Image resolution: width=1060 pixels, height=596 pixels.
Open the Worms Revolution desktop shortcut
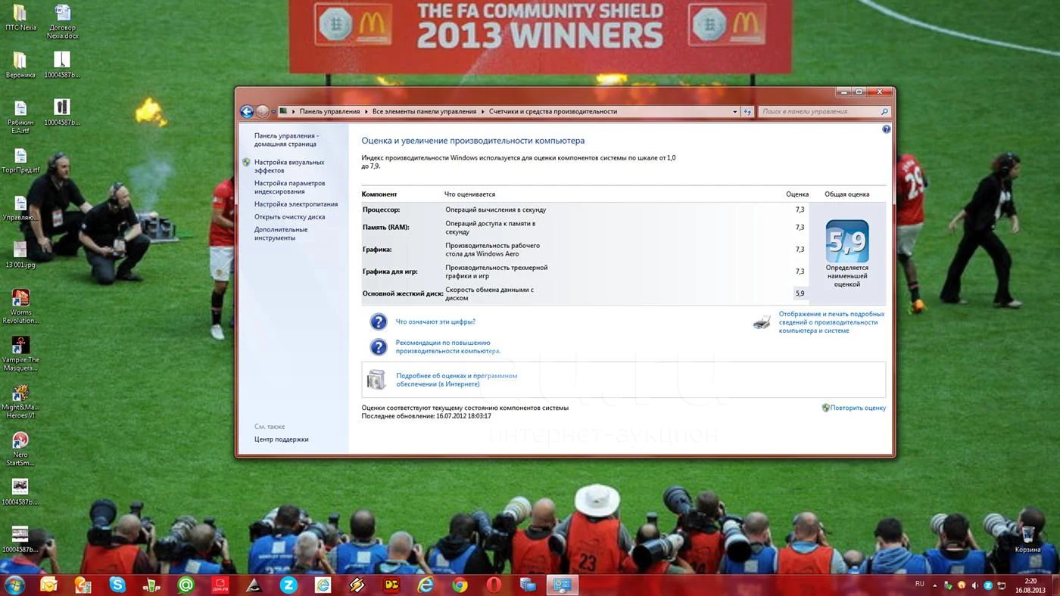(20, 306)
